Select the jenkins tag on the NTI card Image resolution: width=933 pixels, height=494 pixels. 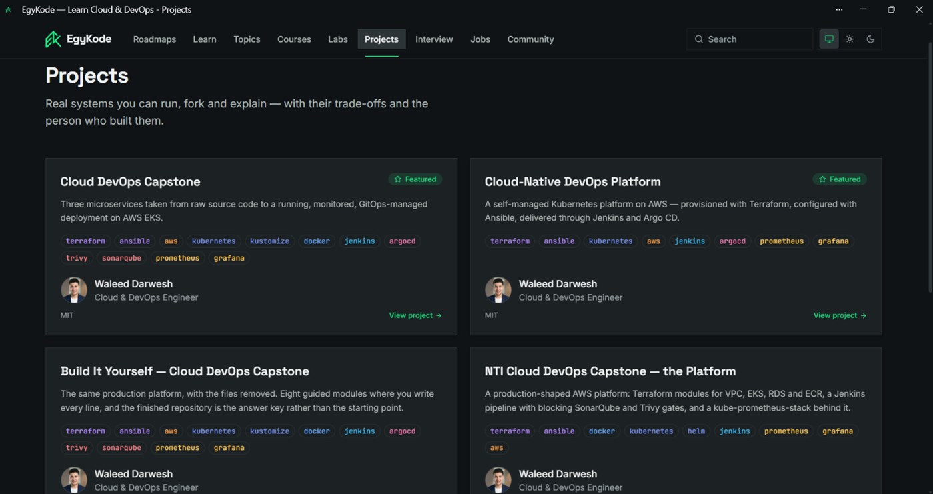(734, 431)
